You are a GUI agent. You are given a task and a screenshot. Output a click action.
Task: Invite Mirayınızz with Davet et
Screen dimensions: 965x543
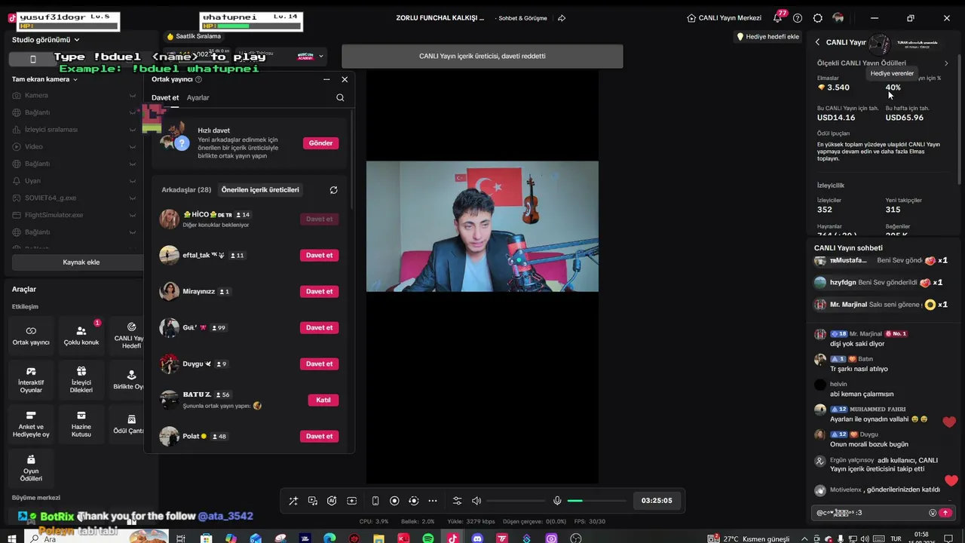pyautogui.click(x=319, y=291)
